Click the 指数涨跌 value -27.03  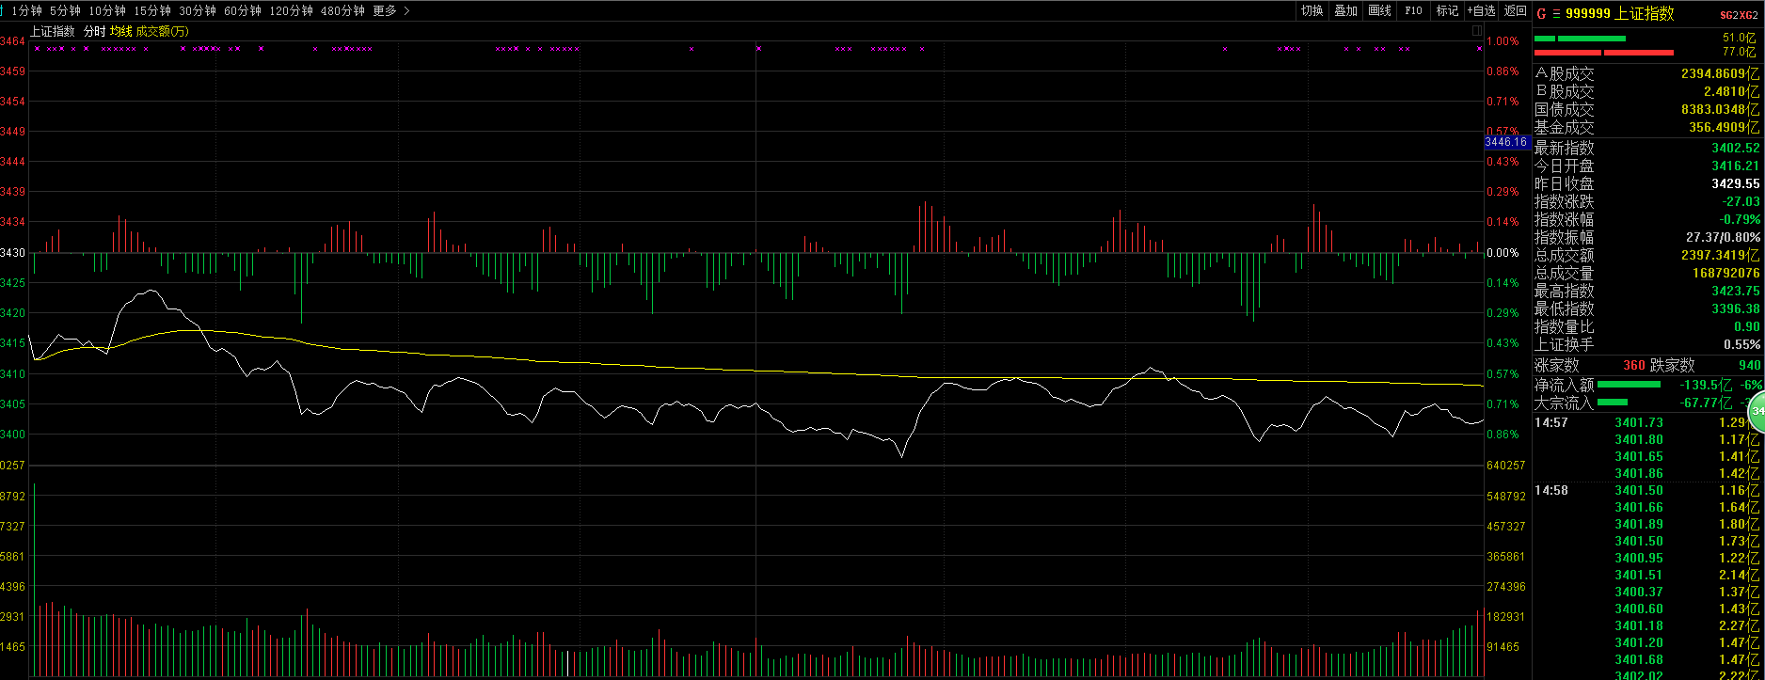coord(1741,201)
